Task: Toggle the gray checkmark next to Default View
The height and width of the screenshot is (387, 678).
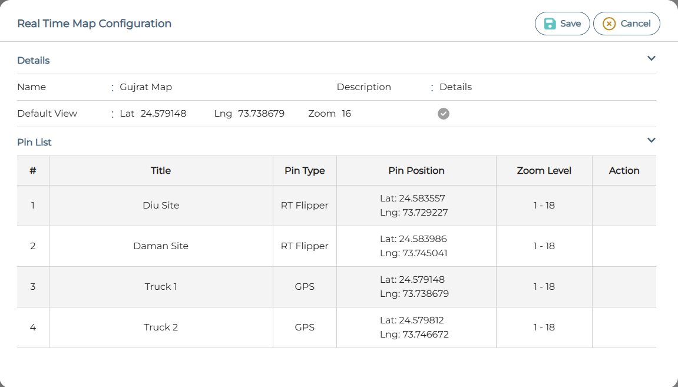Action: click(x=444, y=113)
